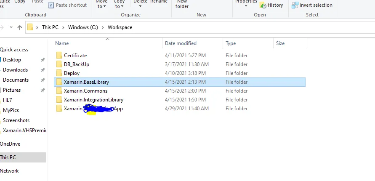Click the History clock icon
The height and width of the screenshot is (181, 375).
point(263,5)
